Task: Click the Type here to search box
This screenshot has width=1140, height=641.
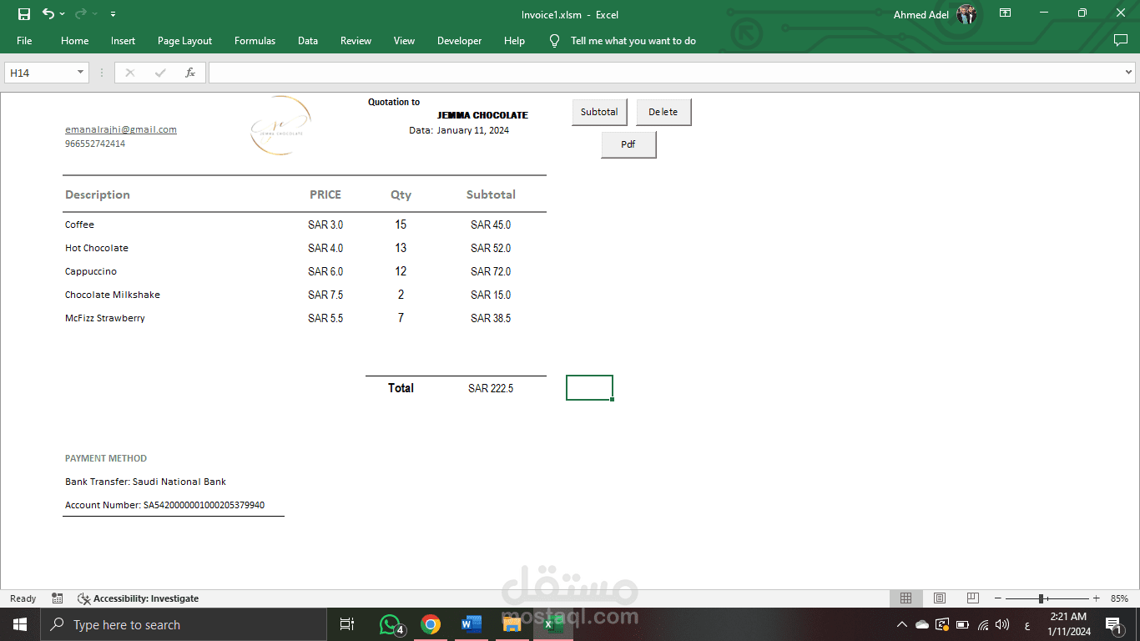Action: click(183, 624)
